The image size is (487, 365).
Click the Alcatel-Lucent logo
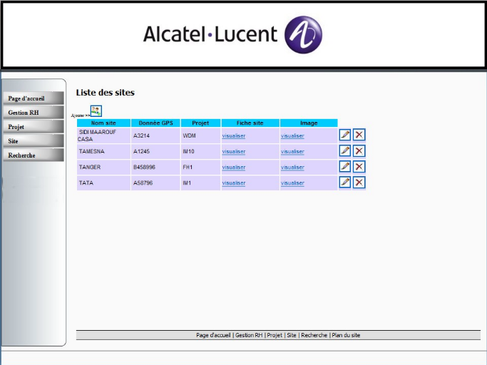pyautogui.click(x=232, y=34)
